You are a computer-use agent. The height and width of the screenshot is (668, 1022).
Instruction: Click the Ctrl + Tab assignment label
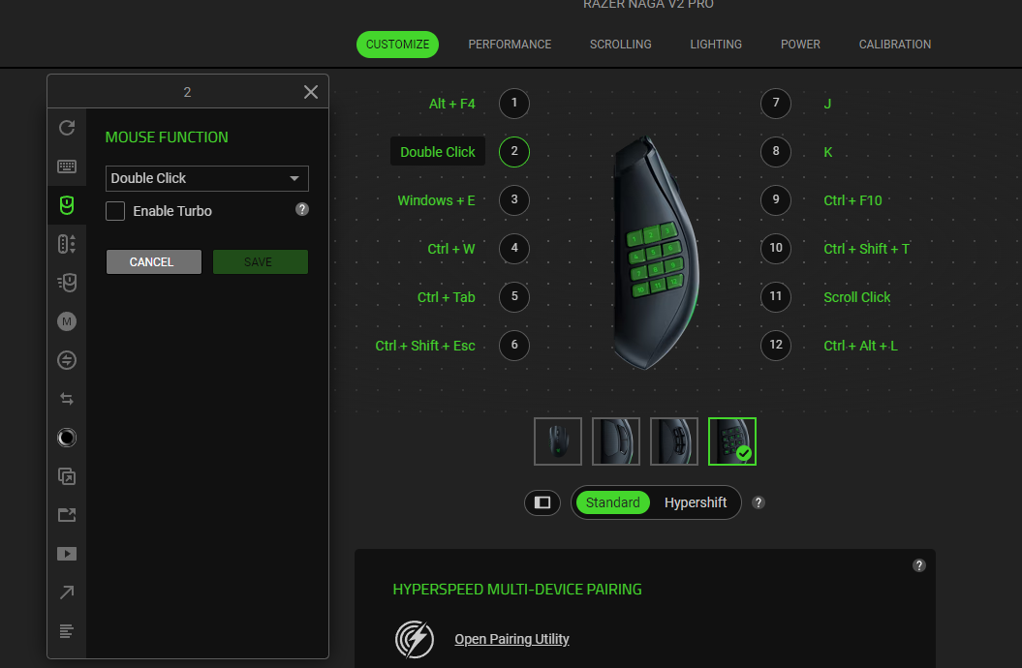446,297
